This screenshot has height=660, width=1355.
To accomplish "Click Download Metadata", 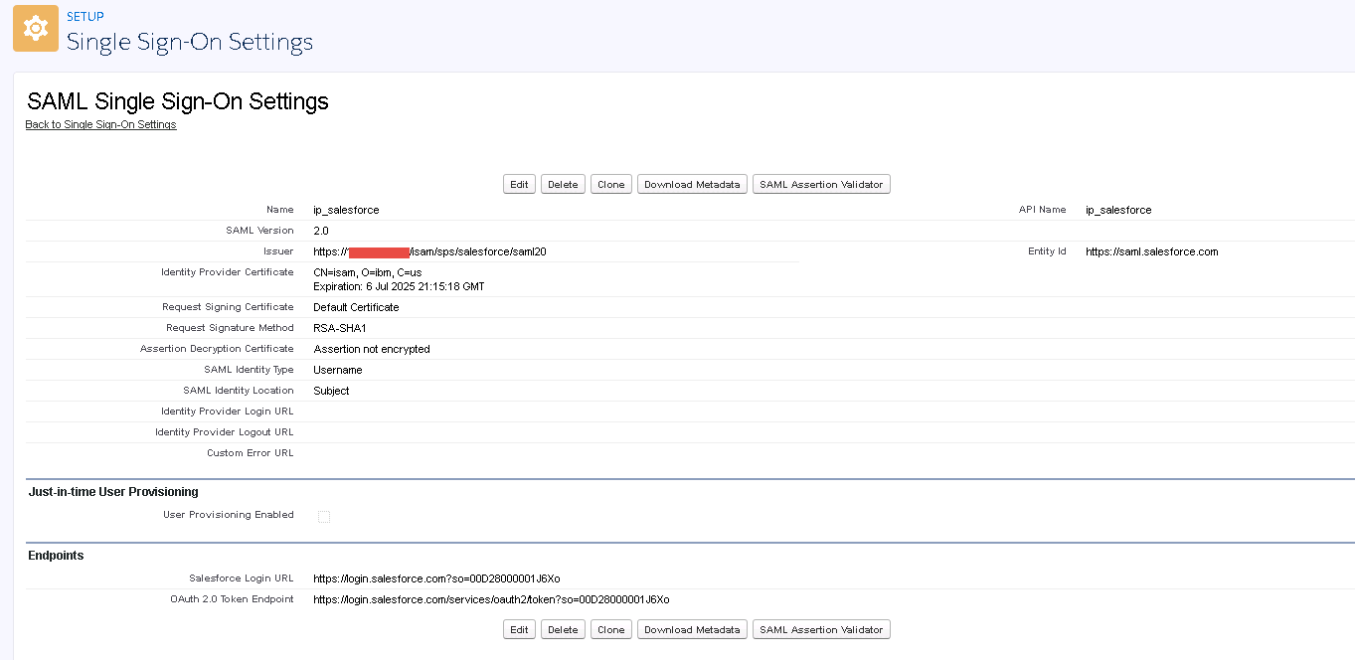I will (691, 184).
